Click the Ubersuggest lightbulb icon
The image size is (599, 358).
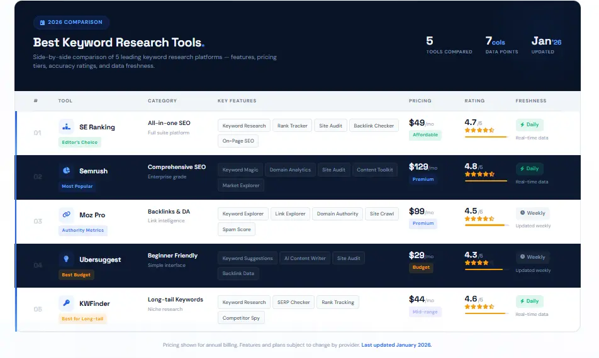[x=67, y=259]
